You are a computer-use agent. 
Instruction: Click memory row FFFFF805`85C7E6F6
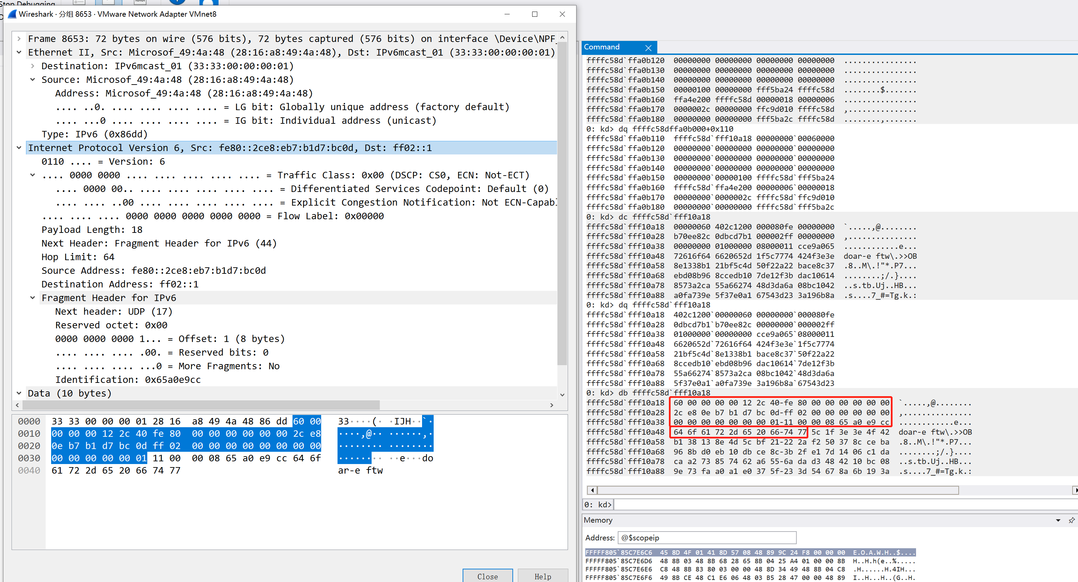750,578
